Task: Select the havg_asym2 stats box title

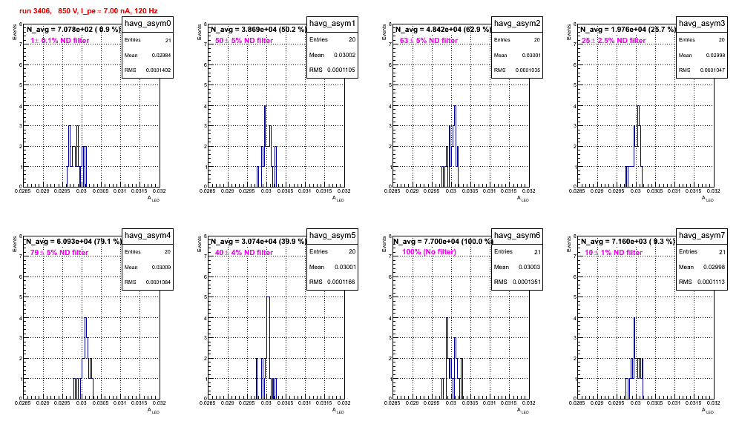Action: click(517, 23)
